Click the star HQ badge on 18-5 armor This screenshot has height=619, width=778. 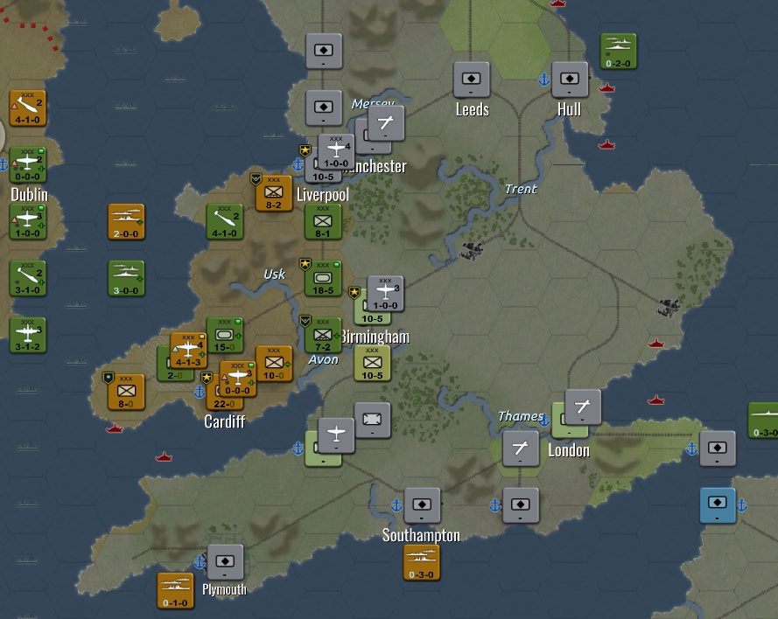(x=305, y=264)
